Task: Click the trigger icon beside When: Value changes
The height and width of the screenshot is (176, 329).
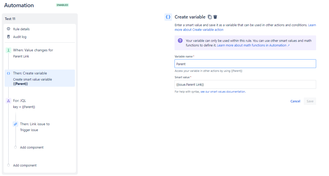Action: pyautogui.click(x=9, y=50)
